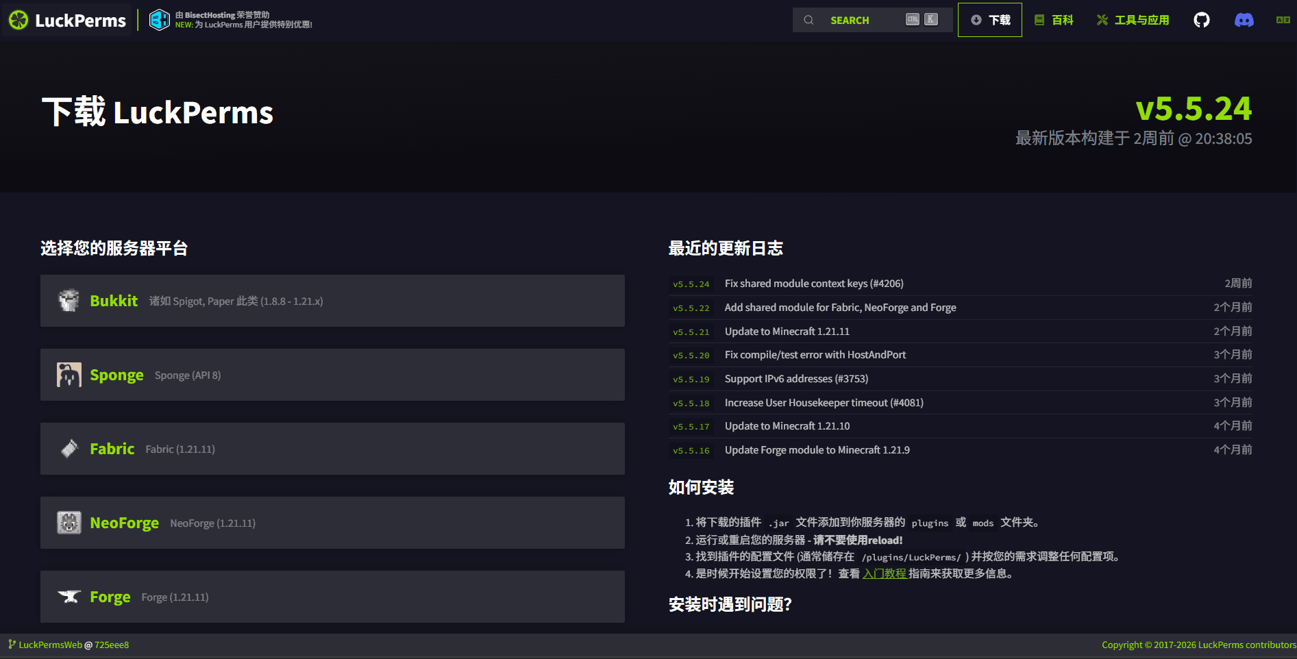Image resolution: width=1297 pixels, height=659 pixels.
Task: Click the v5.5.24 version tag in changelog
Action: coord(691,284)
